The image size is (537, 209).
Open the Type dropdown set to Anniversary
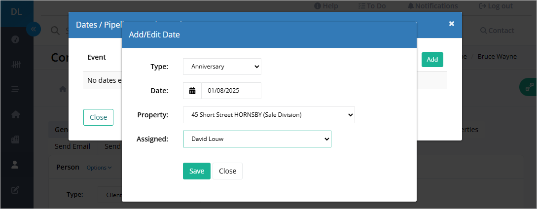click(x=222, y=67)
